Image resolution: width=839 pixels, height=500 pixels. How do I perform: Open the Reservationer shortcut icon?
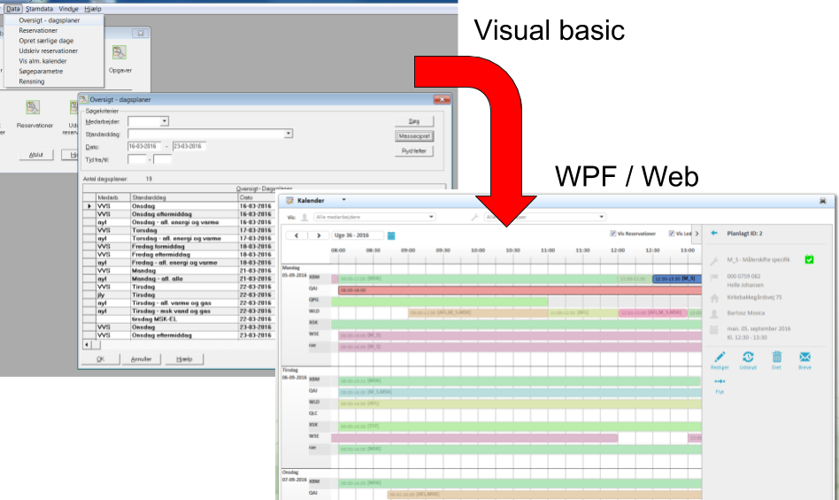click(x=33, y=107)
